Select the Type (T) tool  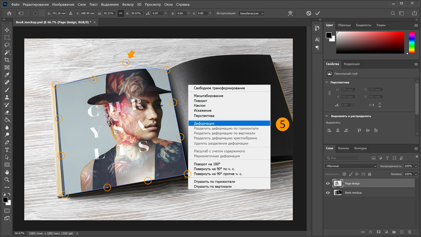pyautogui.click(x=7, y=150)
